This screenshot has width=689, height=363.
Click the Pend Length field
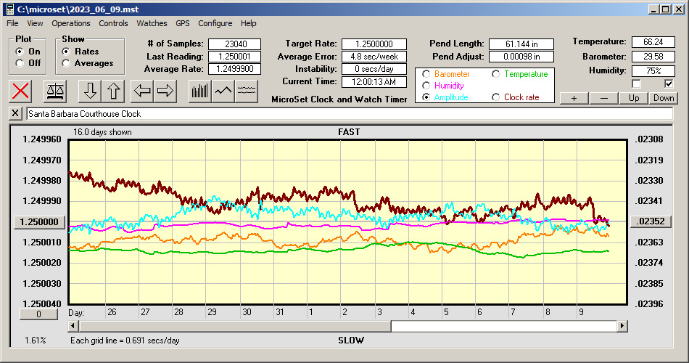[x=521, y=44]
